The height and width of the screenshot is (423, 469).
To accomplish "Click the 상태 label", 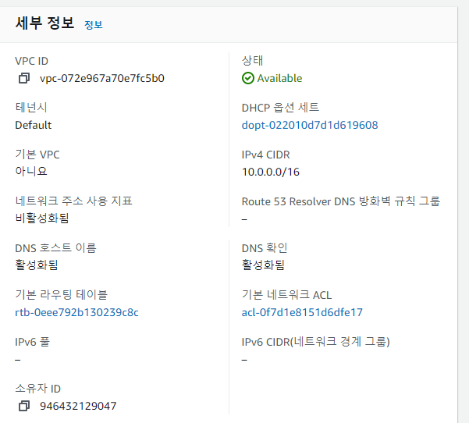I will click(x=252, y=60).
